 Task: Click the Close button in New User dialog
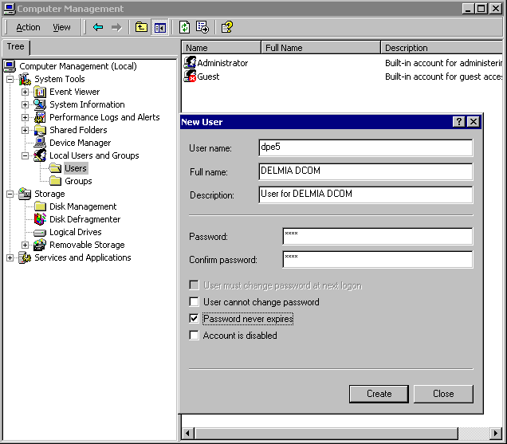[x=443, y=394]
